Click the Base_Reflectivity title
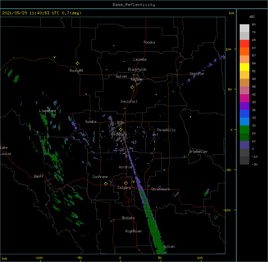 (134, 5)
